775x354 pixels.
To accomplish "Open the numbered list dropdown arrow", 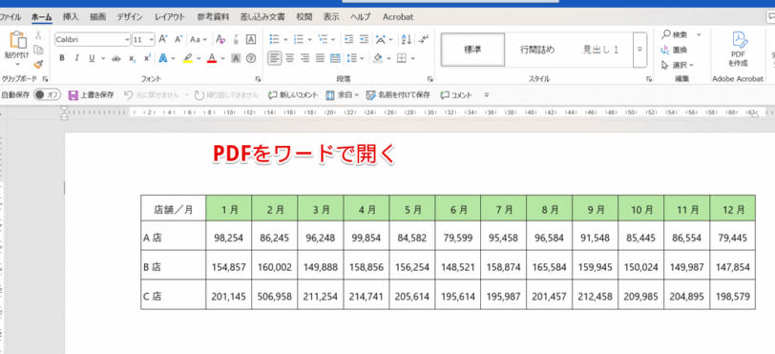I will tap(310, 39).
